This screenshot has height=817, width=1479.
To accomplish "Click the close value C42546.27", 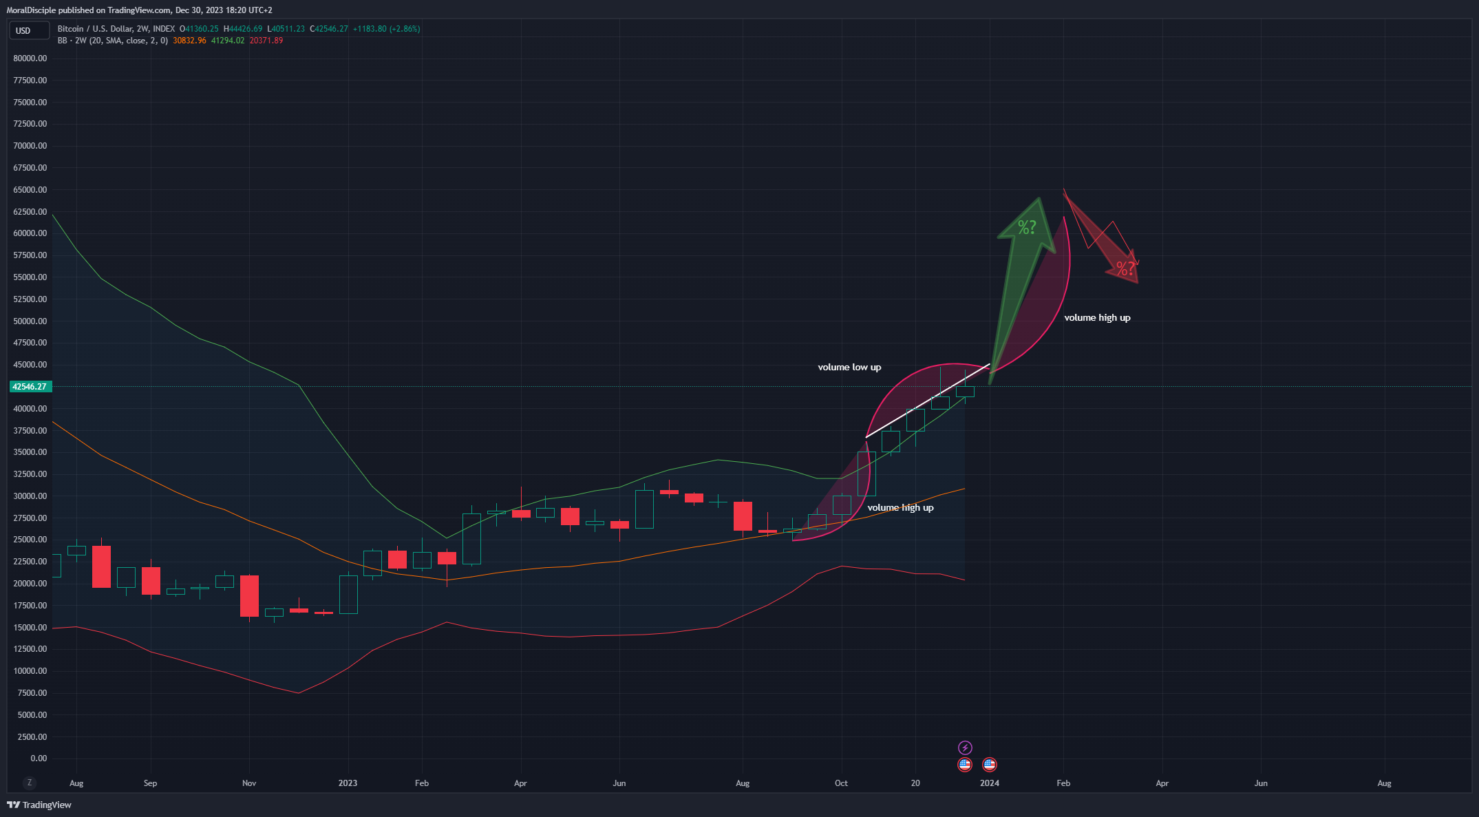I will 329,29.
